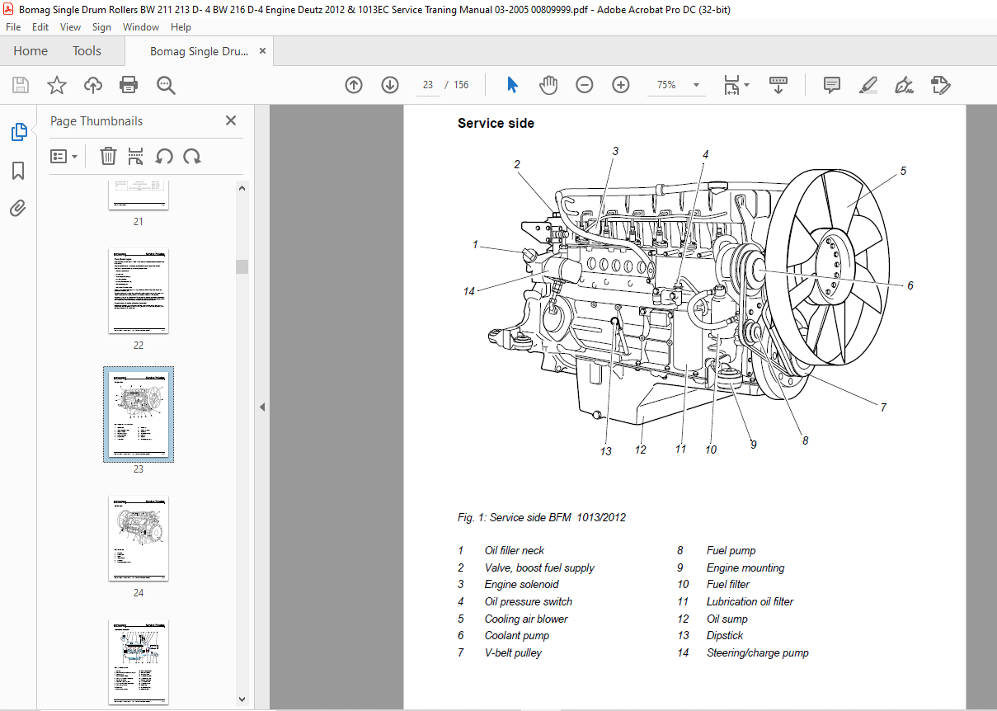Viewport: 997px width, 711px height.
Task: Switch to the Home tab
Action: pos(31,51)
